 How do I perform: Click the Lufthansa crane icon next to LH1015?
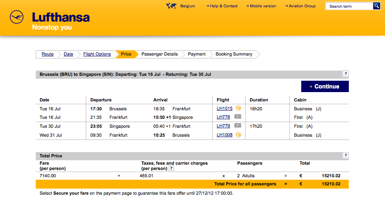pyautogui.click(x=239, y=108)
